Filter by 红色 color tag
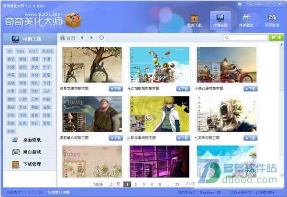Screen dimensions: 287x197 [23, 123]
